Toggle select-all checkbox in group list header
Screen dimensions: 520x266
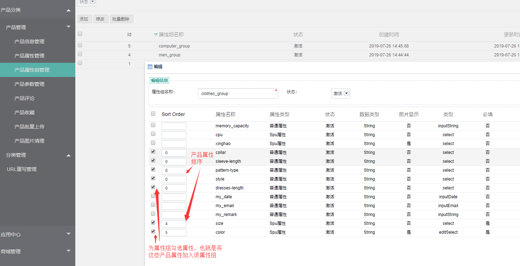click(x=80, y=34)
